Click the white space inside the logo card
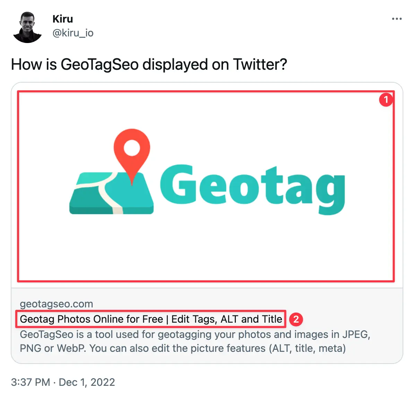The image size is (412, 399). (x=206, y=250)
